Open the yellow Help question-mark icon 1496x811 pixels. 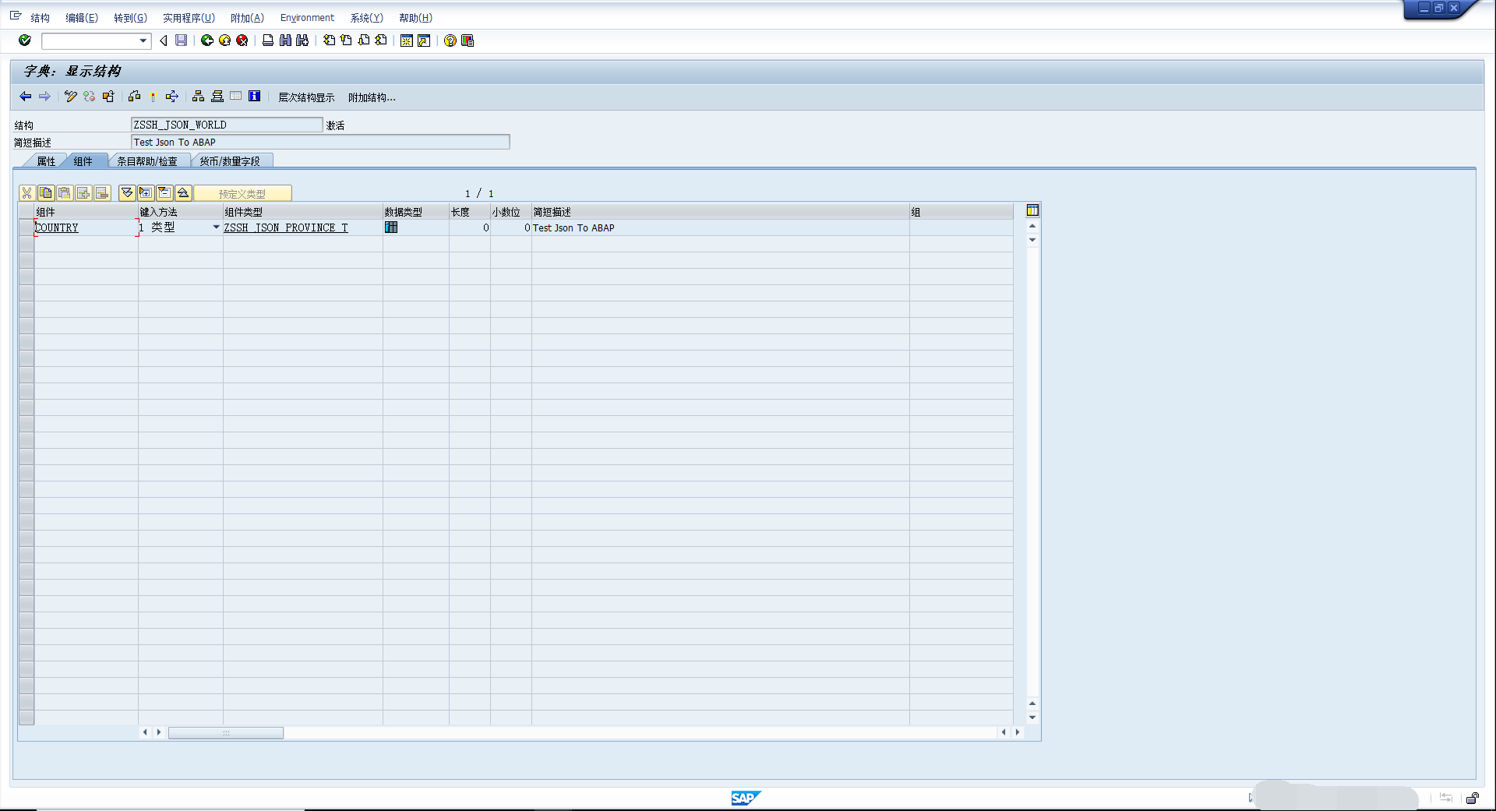tap(450, 41)
